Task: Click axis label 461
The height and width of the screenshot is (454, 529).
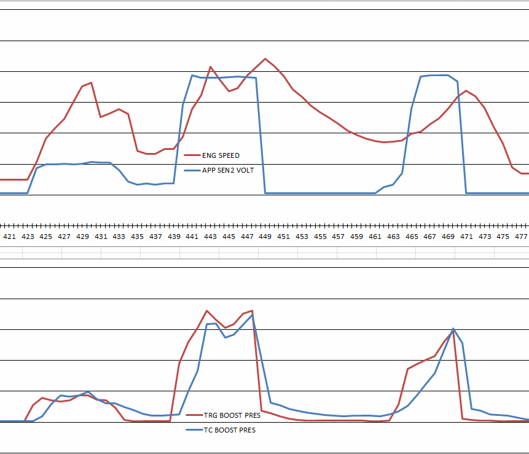Action: pyautogui.click(x=375, y=237)
